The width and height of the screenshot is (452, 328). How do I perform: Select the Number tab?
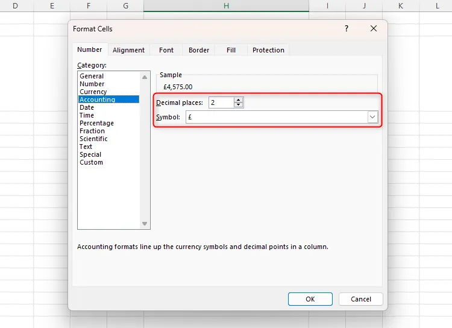(x=90, y=49)
